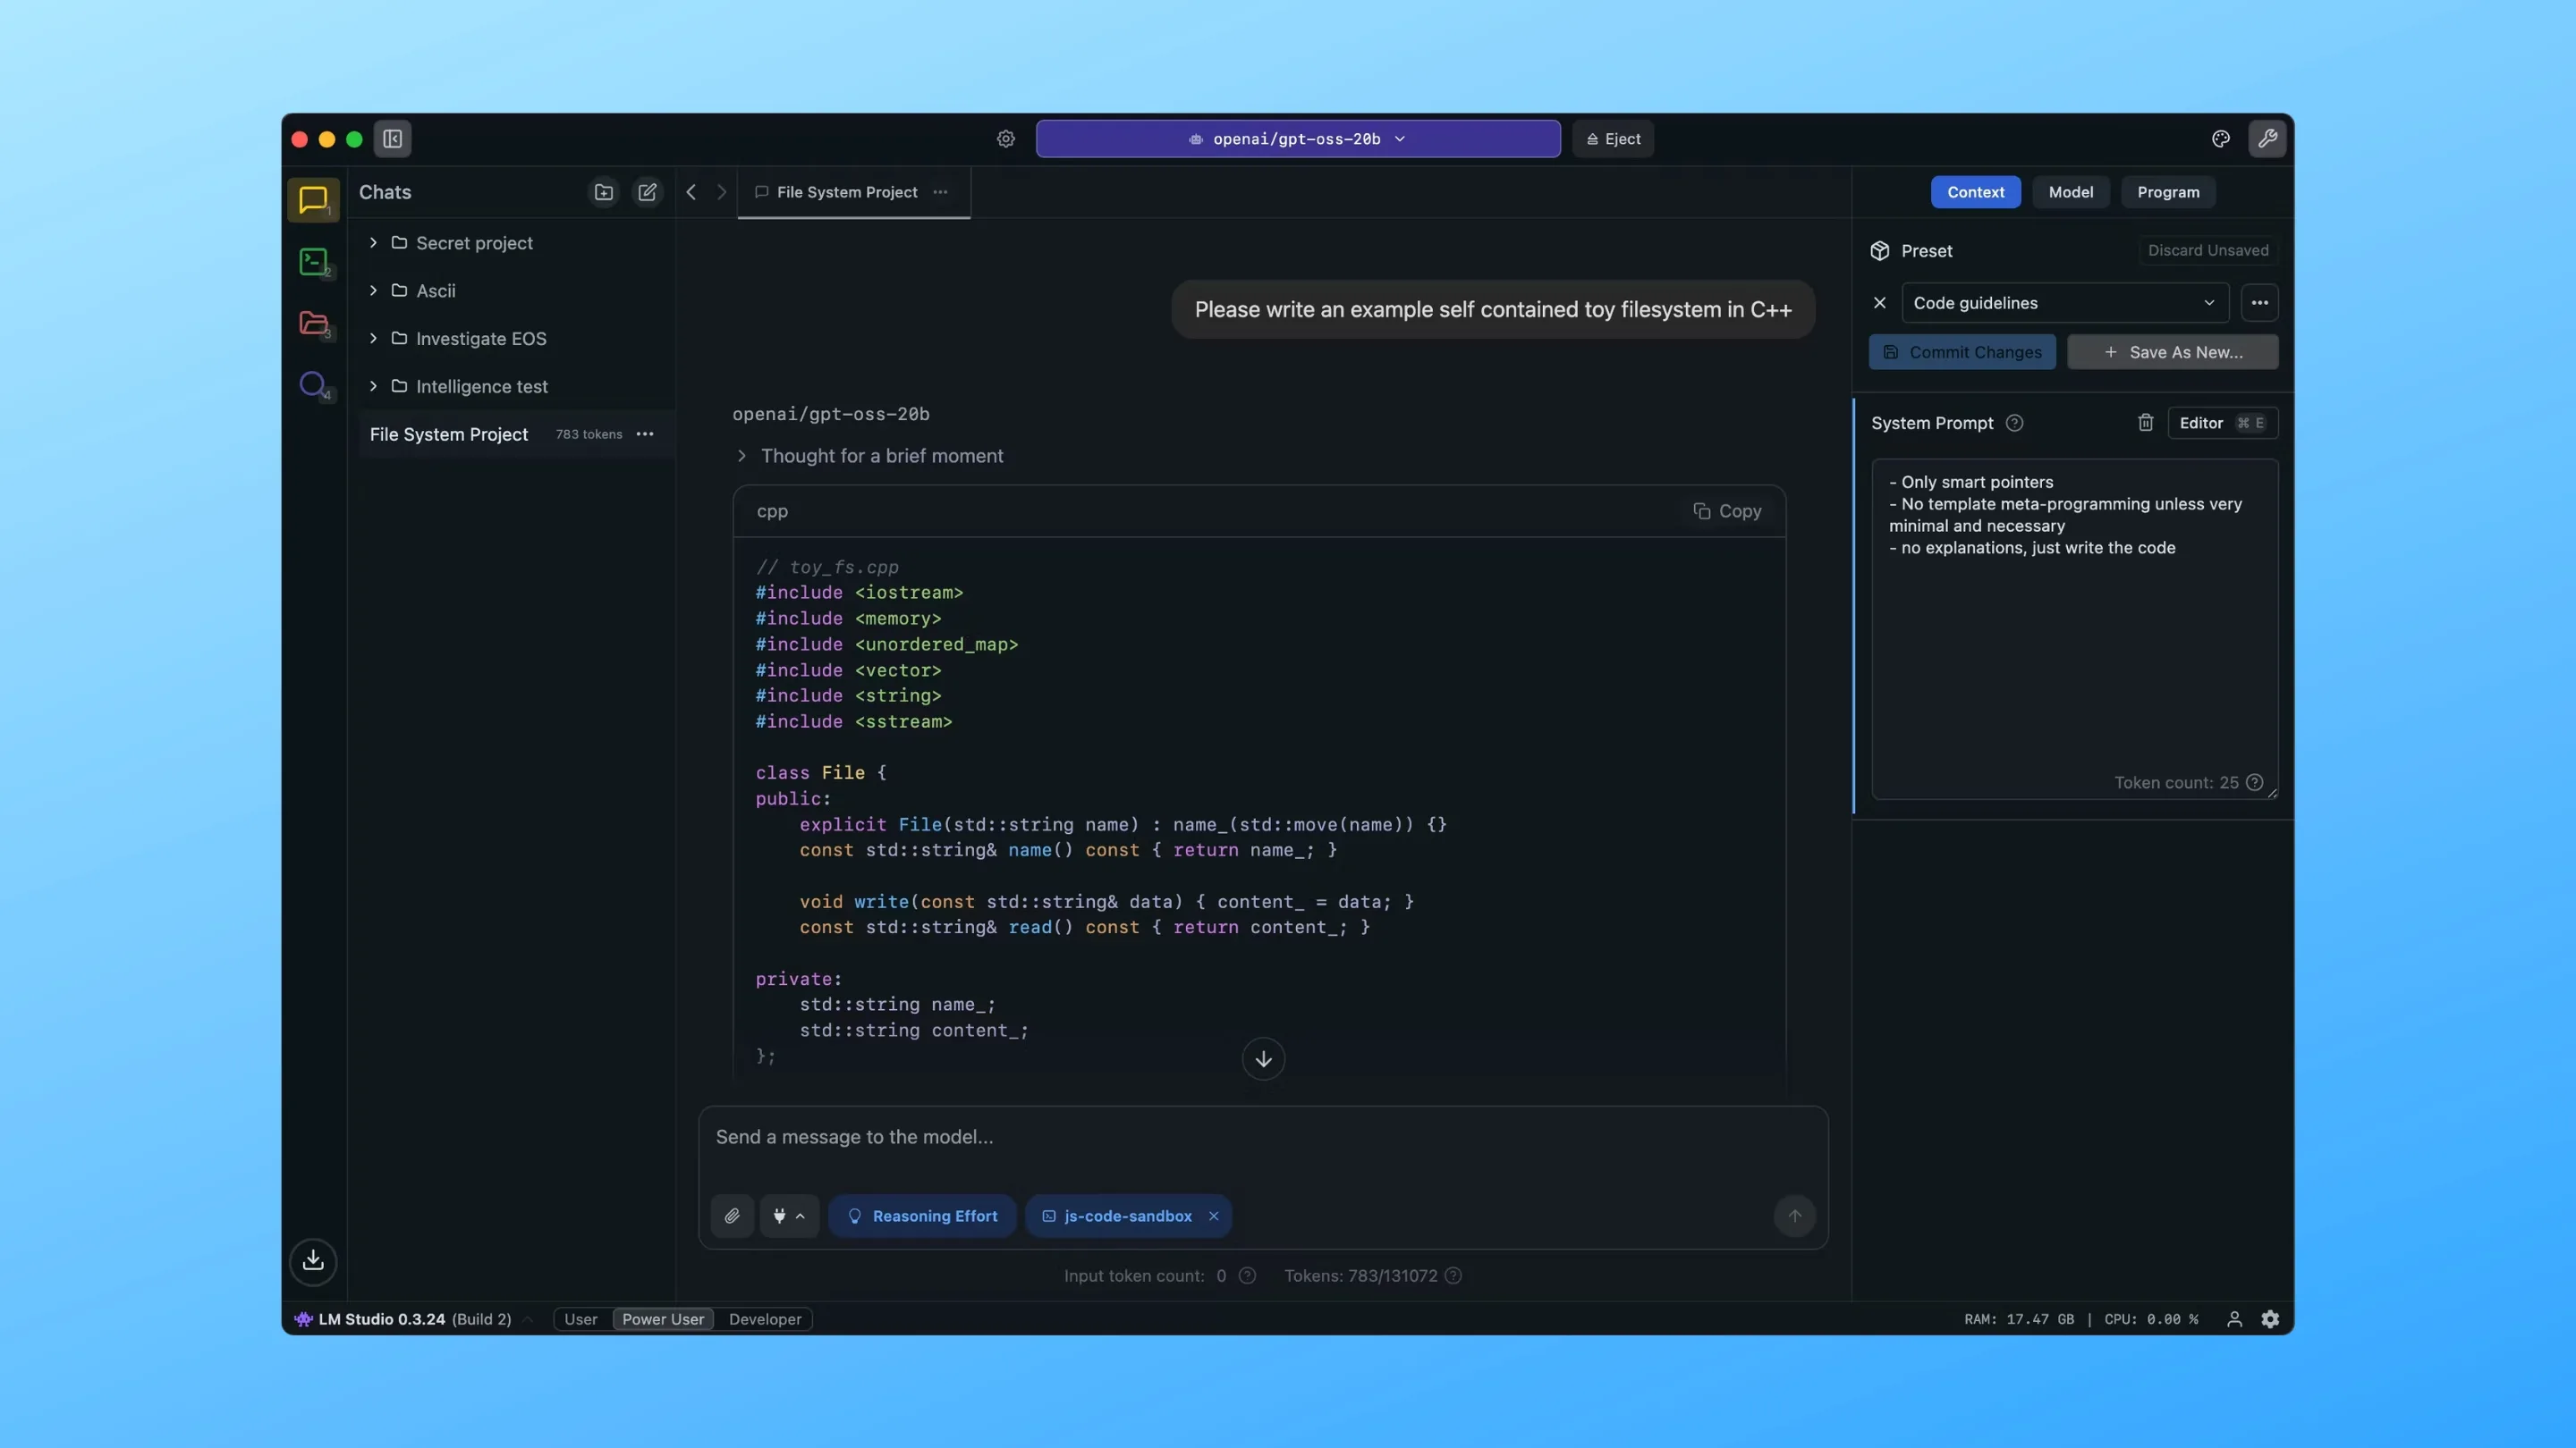Click the user message about toy filesystem

(x=1493, y=310)
